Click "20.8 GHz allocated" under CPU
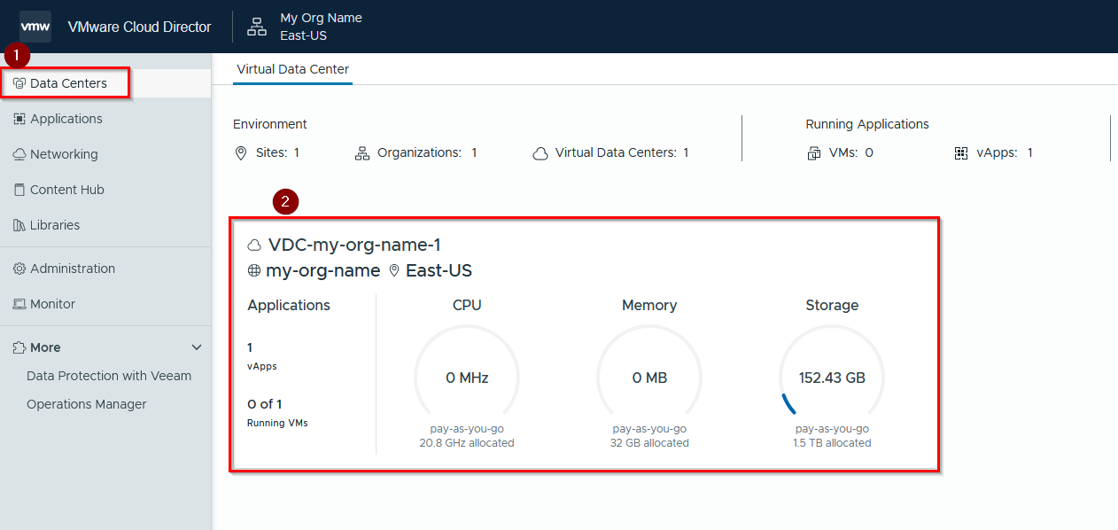1118x530 pixels. pos(467,442)
